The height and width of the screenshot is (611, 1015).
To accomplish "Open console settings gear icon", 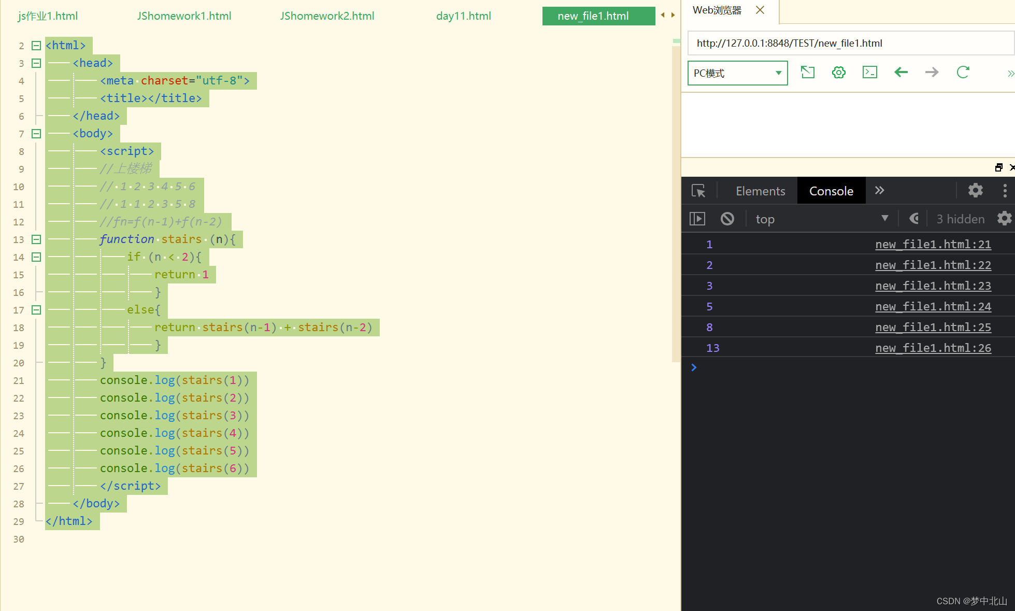I will 1004,218.
